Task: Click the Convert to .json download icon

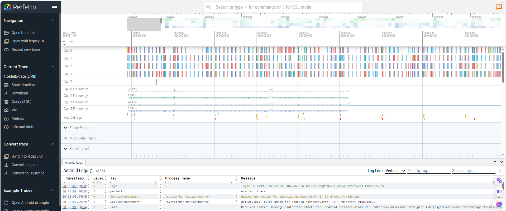Action: pyautogui.click(x=6, y=165)
